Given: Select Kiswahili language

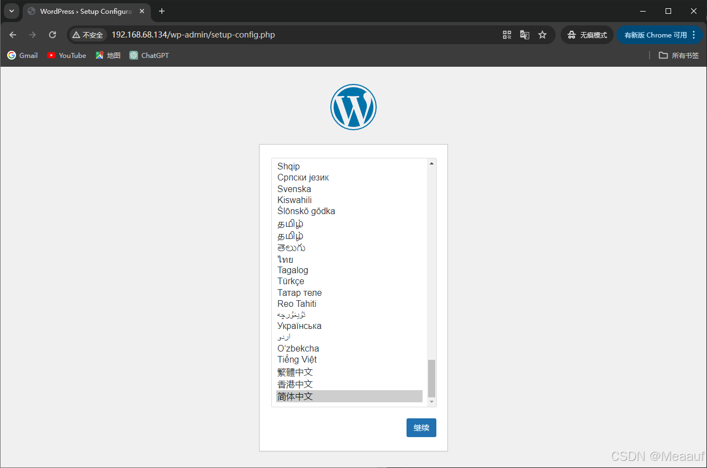Looking at the screenshot, I should pos(349,200).
